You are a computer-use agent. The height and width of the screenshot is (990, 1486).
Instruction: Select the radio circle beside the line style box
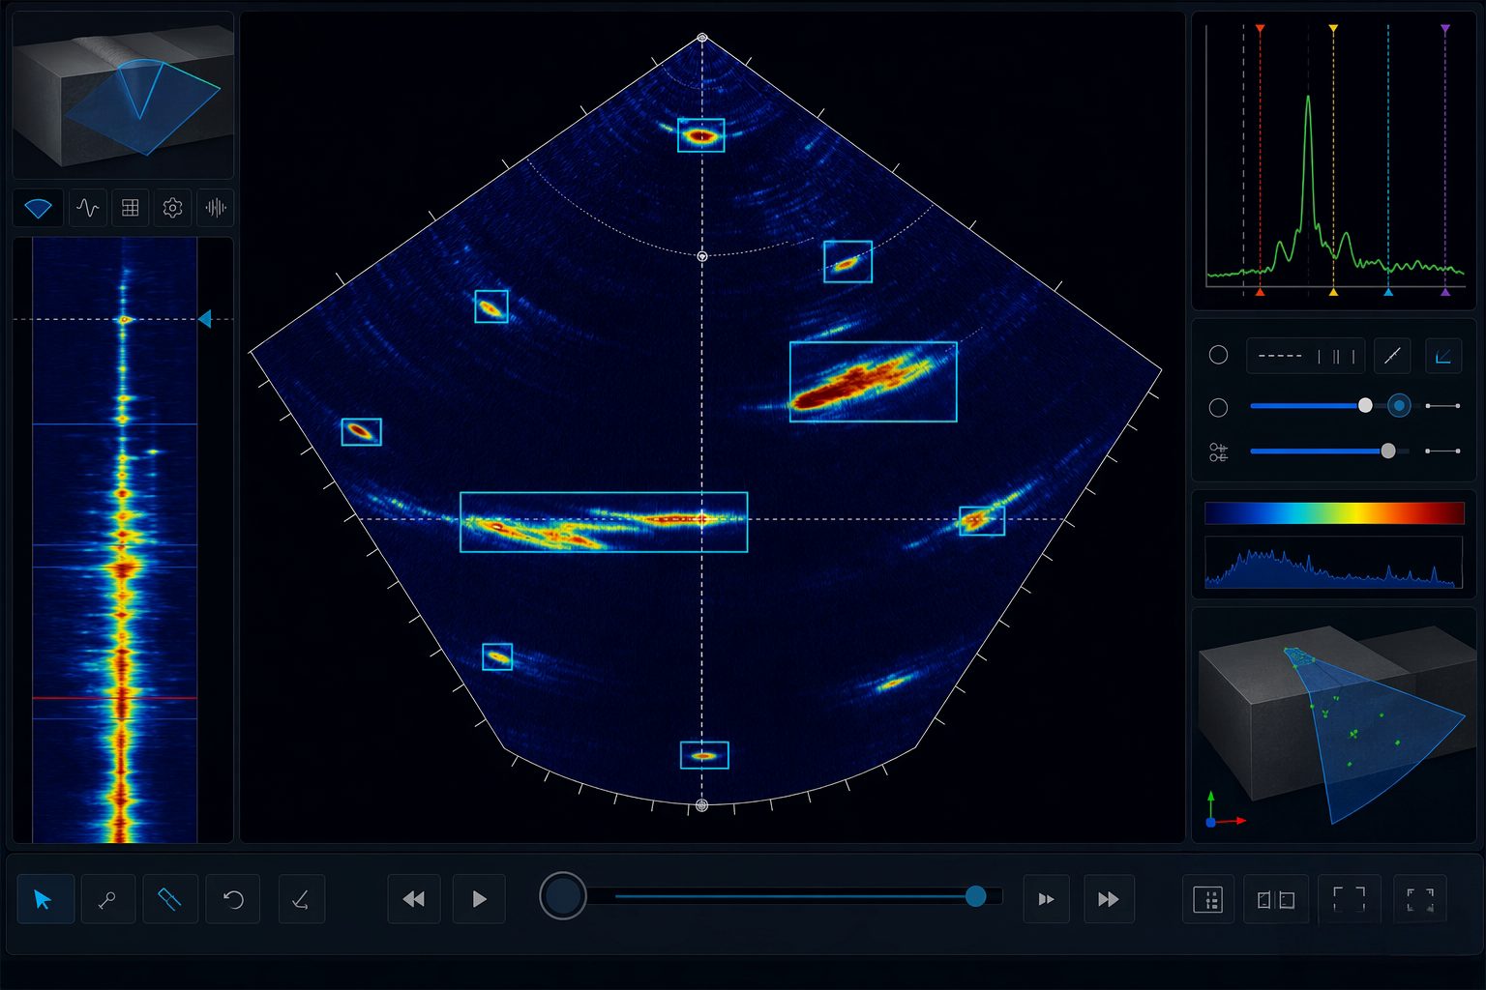(x=1219, y=355)
